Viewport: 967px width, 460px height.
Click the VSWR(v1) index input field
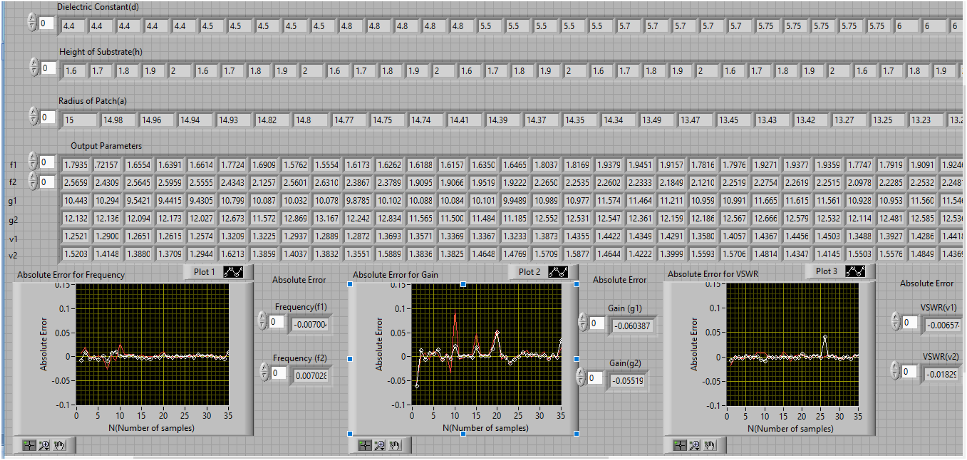(910, 322)
